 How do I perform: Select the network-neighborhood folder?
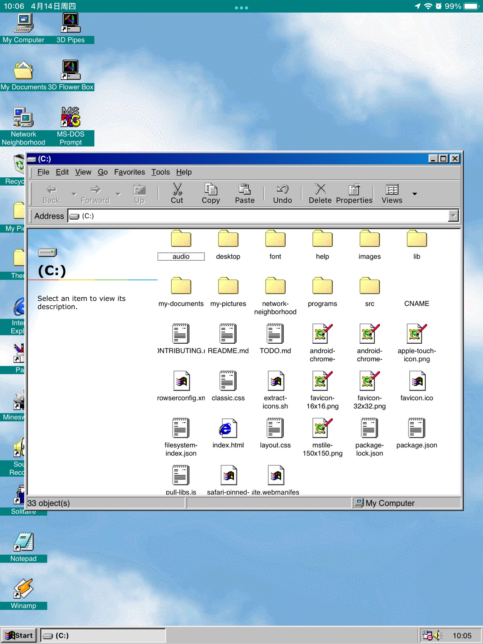tap(275, 297)
